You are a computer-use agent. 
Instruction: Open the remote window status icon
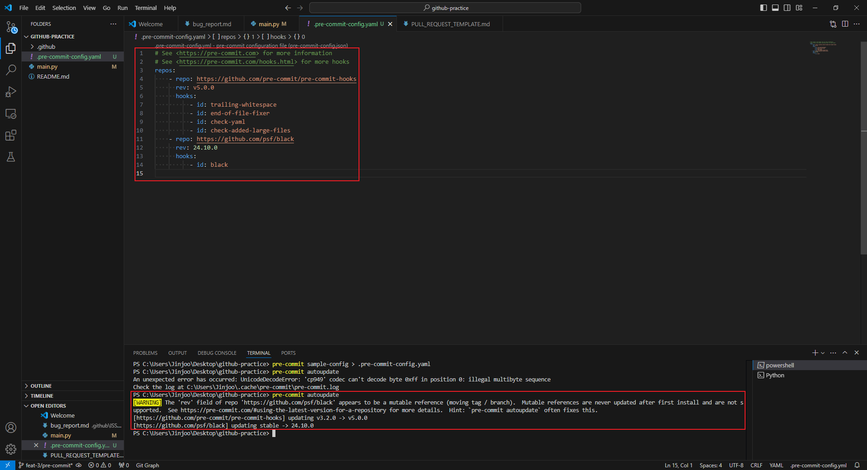coord(8,465)
